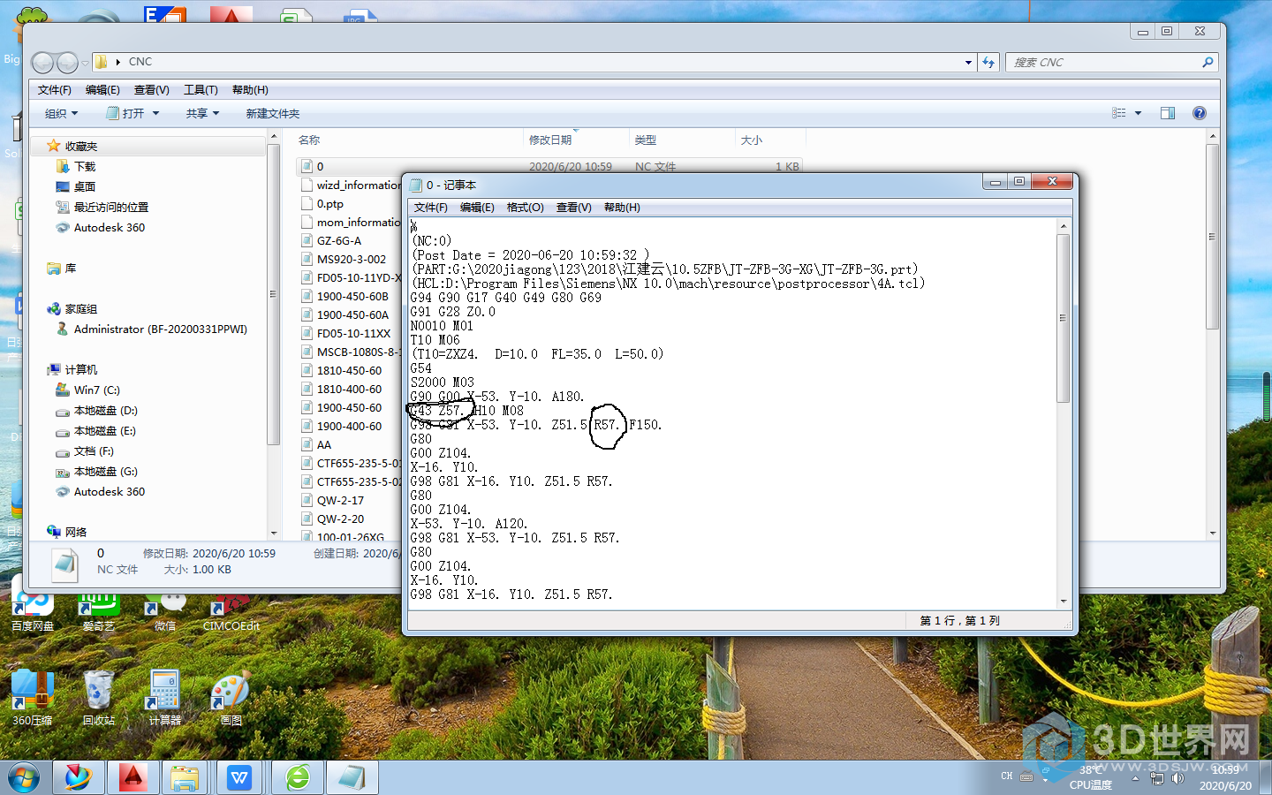Open Notepad 格式(O) menu
1272x795 pixels.
[526, 208]
